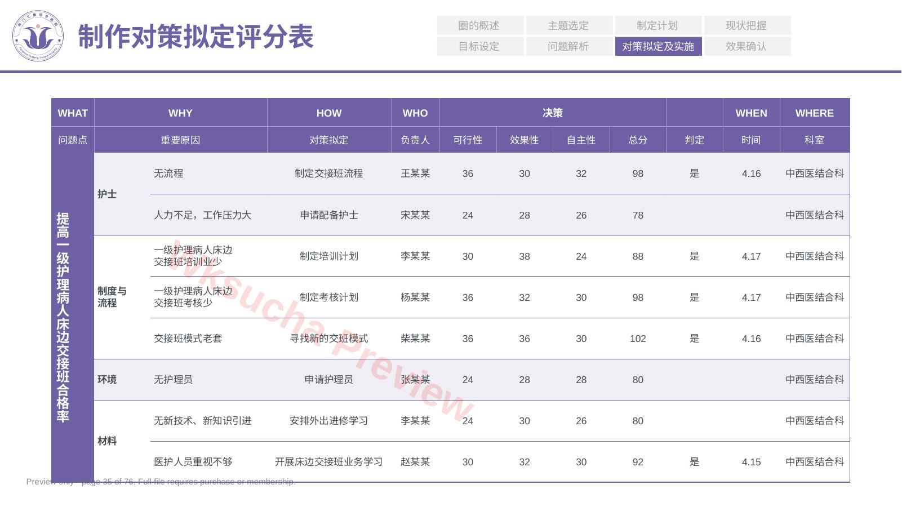Image resolution: width=902 pixels, height=507 pixels.
Task: Click the 时间 subheader
Action: pos(751,140)
